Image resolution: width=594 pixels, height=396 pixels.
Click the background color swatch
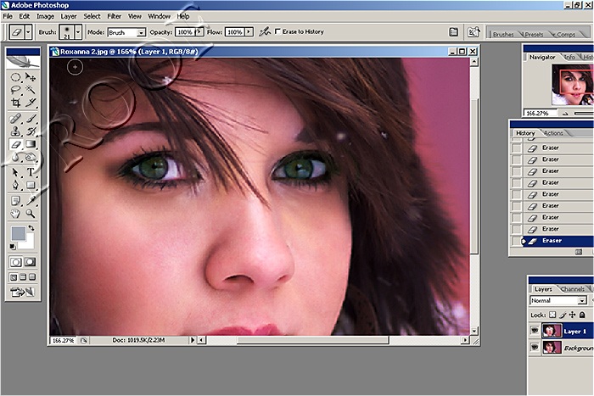tap(30, 243)
